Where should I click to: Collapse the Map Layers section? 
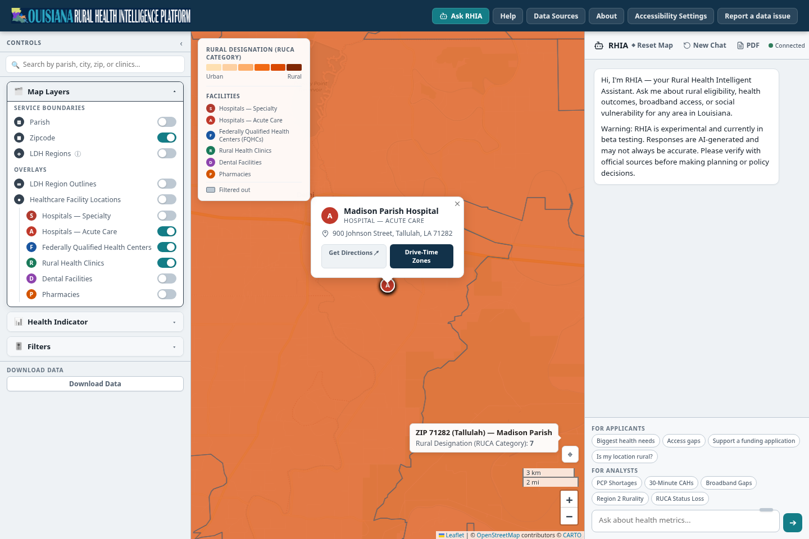coord(96,92)
